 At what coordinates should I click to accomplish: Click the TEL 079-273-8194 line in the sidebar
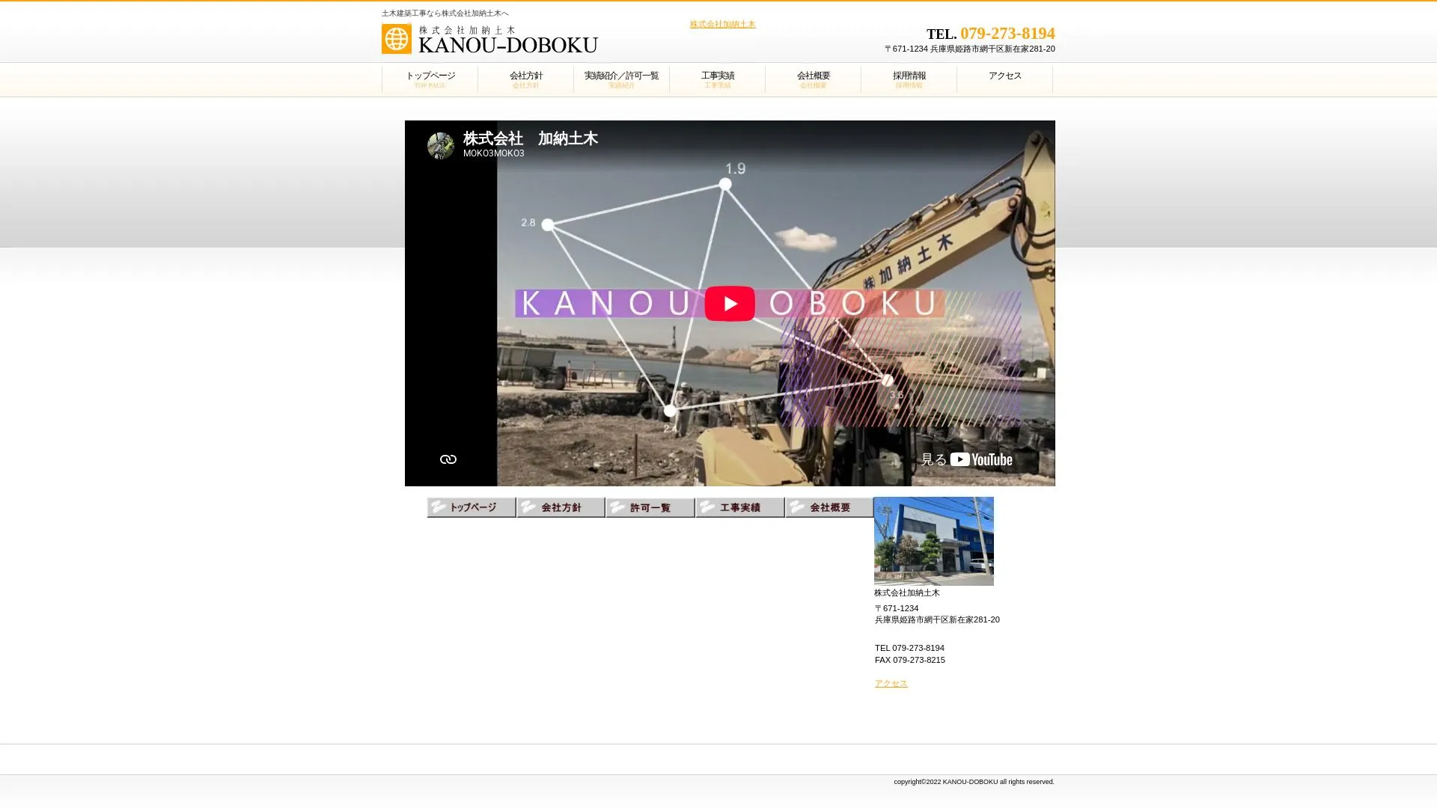(x=909, y=648)
